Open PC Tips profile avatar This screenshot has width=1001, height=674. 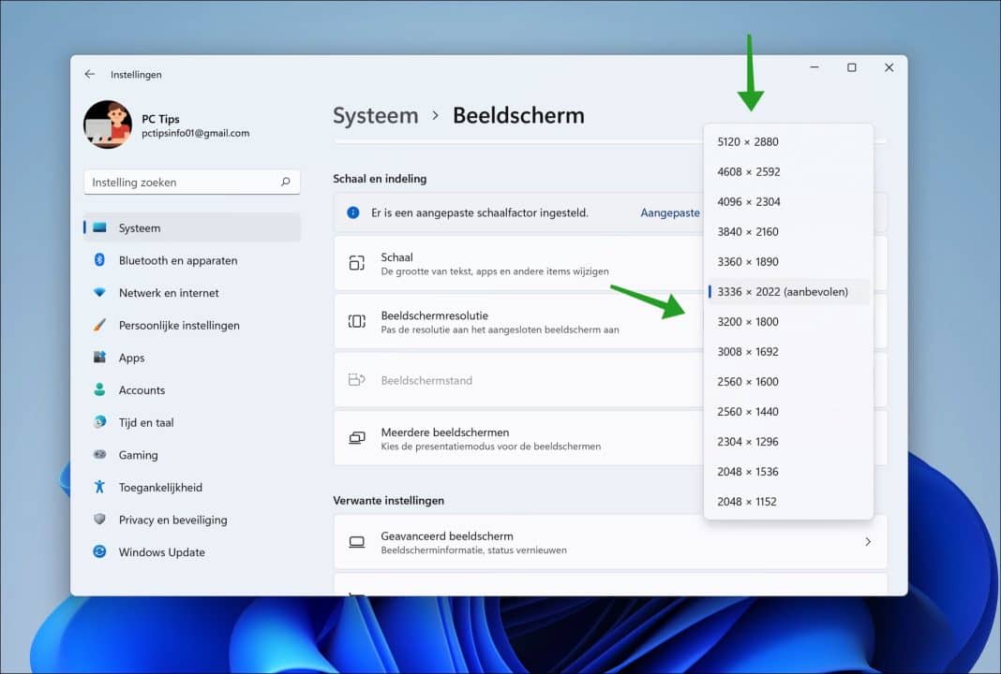click(x=107, y=125)
